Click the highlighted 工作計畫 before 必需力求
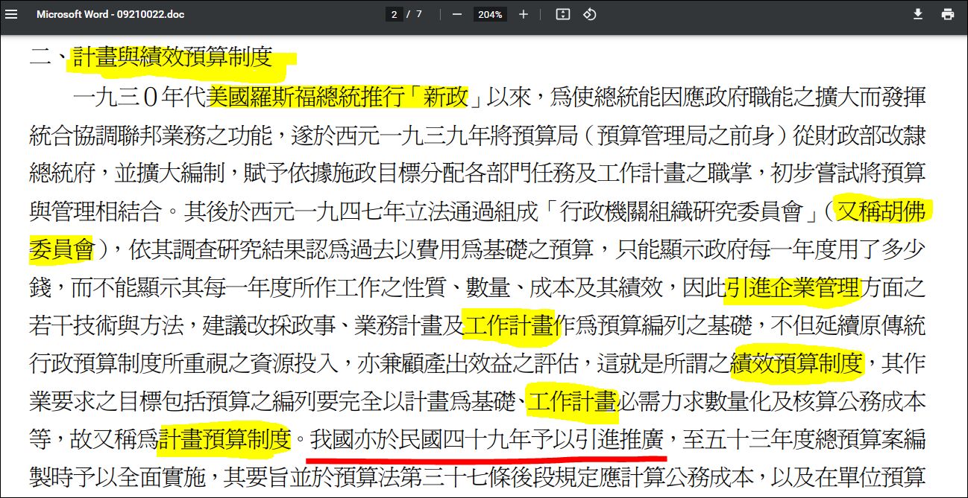 [x=573, y=402]
